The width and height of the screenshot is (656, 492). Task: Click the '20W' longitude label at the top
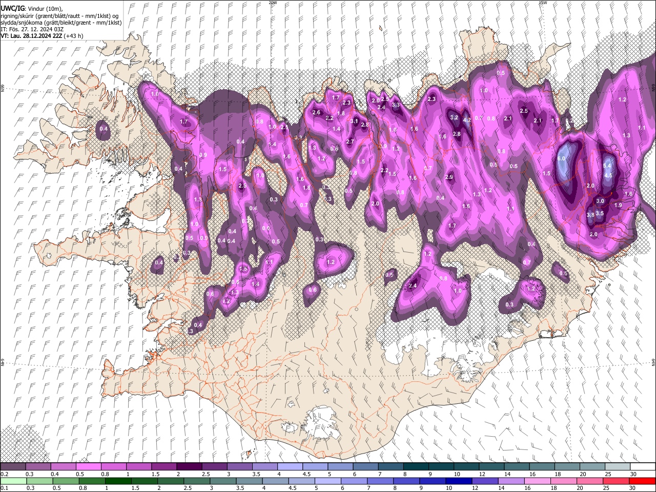(x=273, y=3)
